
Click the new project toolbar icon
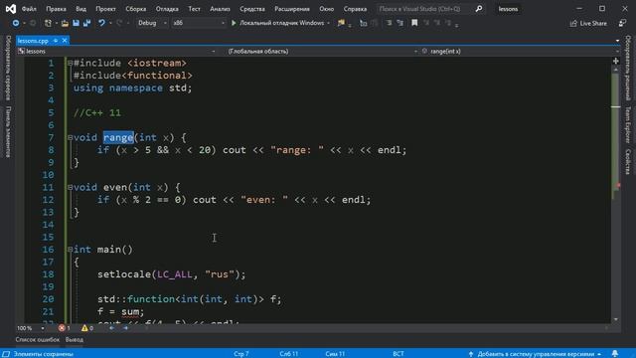pos(48,23)
